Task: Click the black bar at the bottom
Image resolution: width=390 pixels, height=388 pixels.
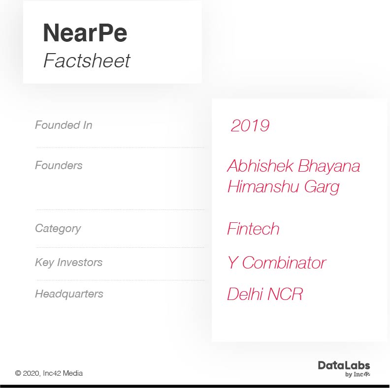Action: pyautogui.click(x=195, y=386)
